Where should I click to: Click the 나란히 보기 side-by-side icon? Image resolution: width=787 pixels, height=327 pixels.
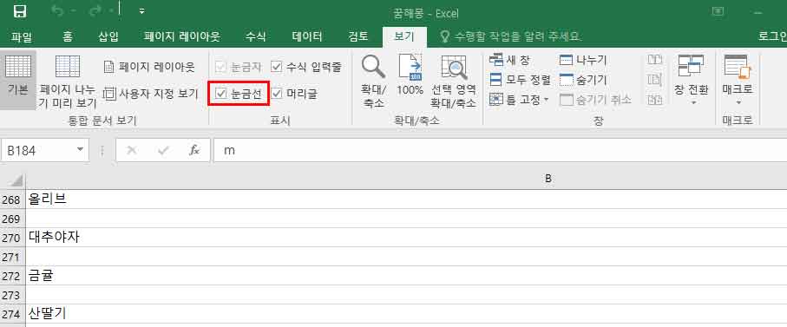pos(655,60)
